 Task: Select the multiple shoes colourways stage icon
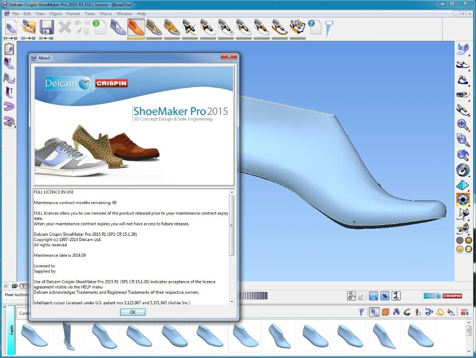click(x=297, y=27)
